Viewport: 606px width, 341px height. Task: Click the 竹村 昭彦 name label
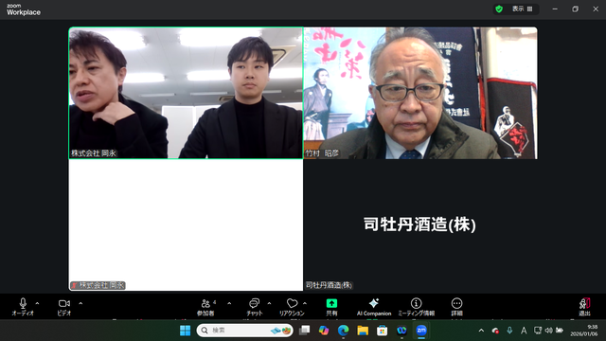click(x=322, y=153)
